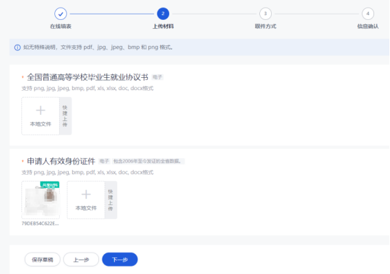Click the 在线填表 step label
This screenshot has width=390, height=274.
point(61,26)
